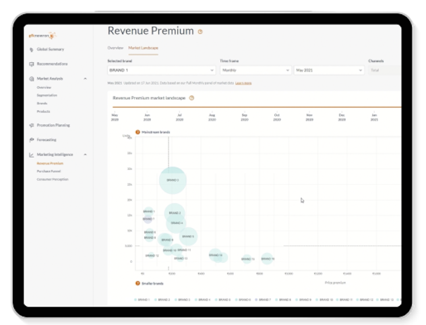Image resolution: width=426 pixels, height=325 pixels.
Task: Click help icon next to market landscape heading
Action: click(x=192, y=98)
